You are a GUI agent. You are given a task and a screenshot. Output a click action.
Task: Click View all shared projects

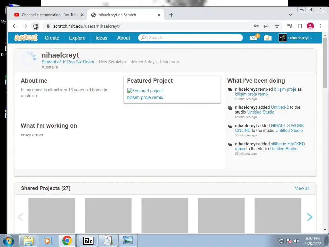tap(302, 188)
